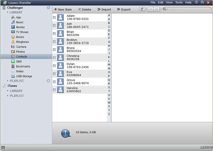Switch to grid view
213x151 pixels.
pos(156,9)
